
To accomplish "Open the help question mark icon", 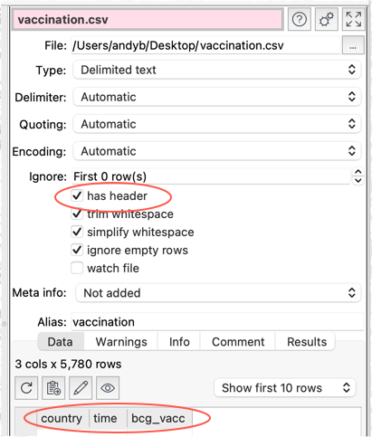I will coord(300,20).
